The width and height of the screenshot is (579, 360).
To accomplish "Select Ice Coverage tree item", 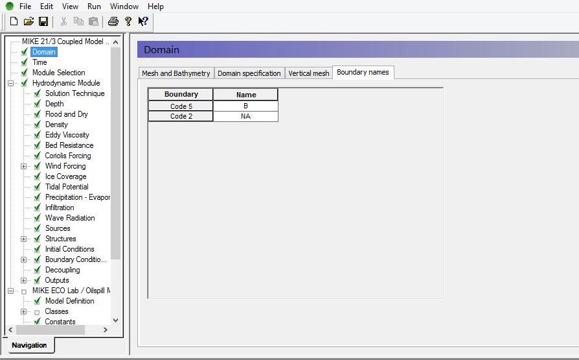I will 65,176.
